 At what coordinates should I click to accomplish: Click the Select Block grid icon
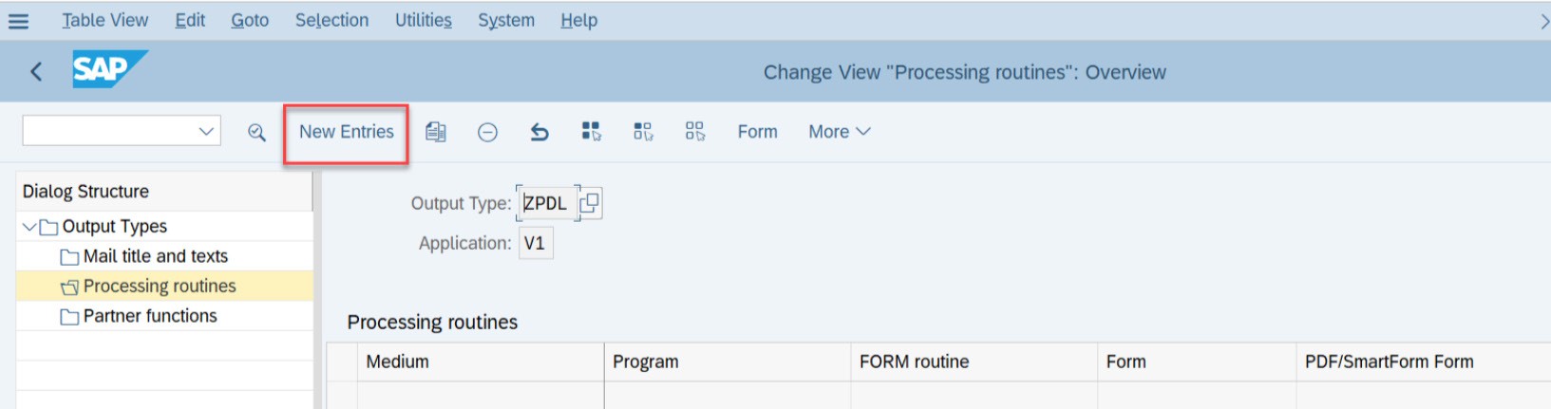(x=643, y=131)
